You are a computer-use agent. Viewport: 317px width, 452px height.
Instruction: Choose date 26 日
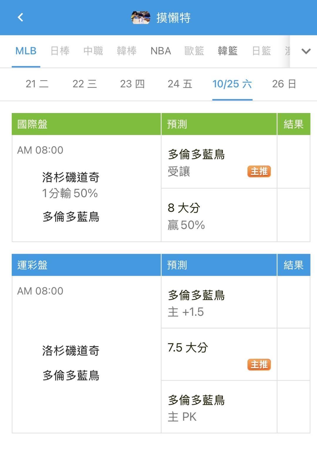click(x=284, y=84)
